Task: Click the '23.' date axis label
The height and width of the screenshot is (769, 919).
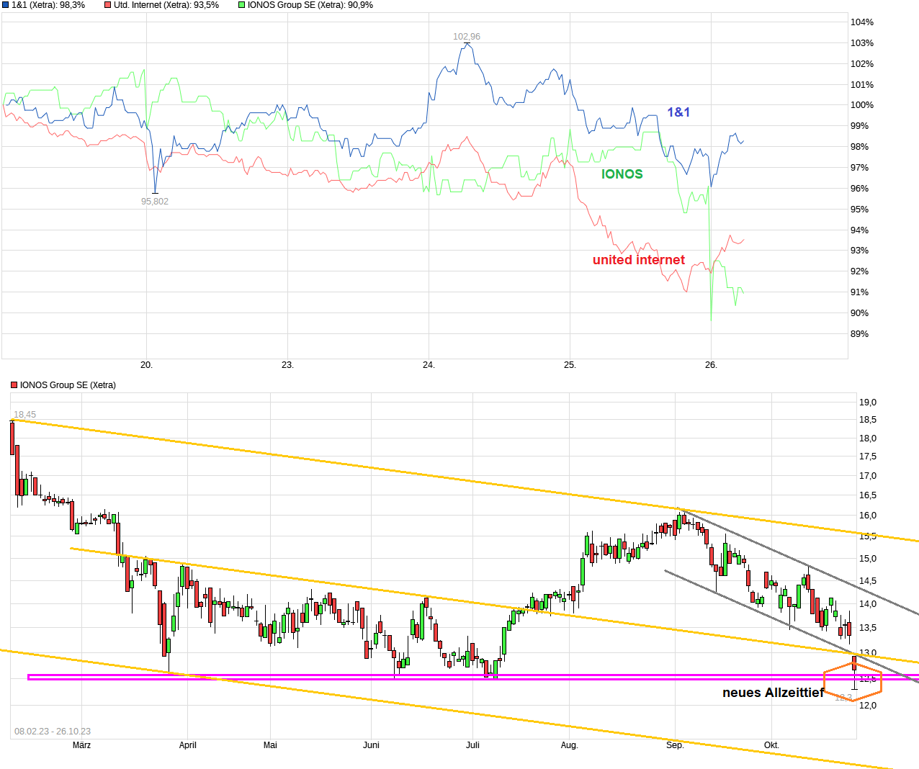Action: (x=288, y=365)
